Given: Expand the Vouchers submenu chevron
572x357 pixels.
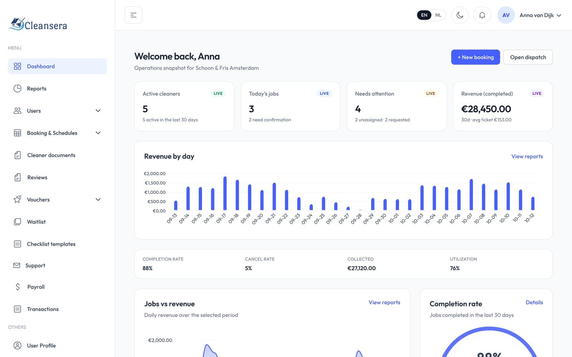Looking at the screenshot, I should click(x=98, y=200).
